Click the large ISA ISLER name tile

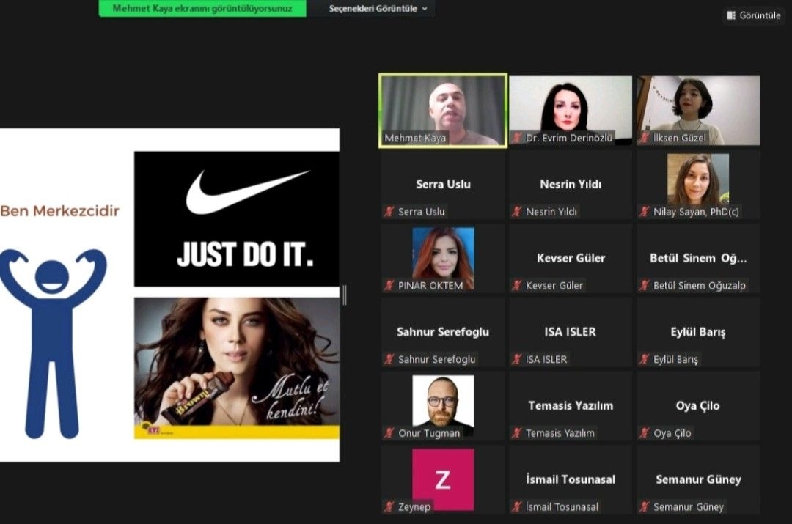click(x=571, y=332)
